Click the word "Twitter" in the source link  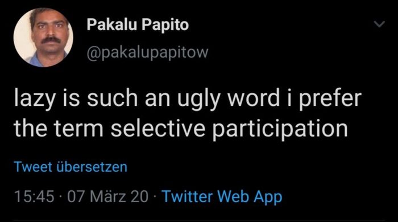(x=187, y=197)
